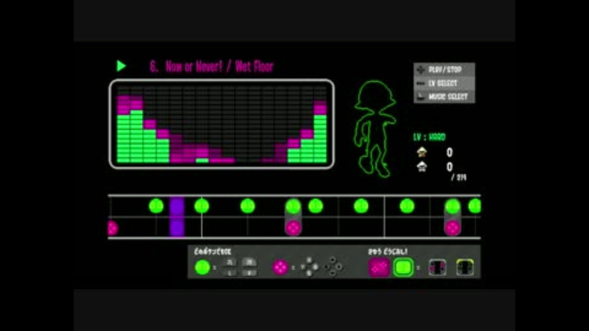Image resolution: width=589 pixels, height=331 pixels.
Task: Choose the PLAY/STOP menu entry
Action: [444, 70]
